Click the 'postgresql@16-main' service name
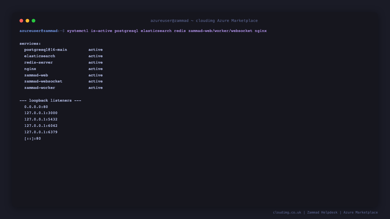The height and width of the screenshot is (219, 390). 46,50
